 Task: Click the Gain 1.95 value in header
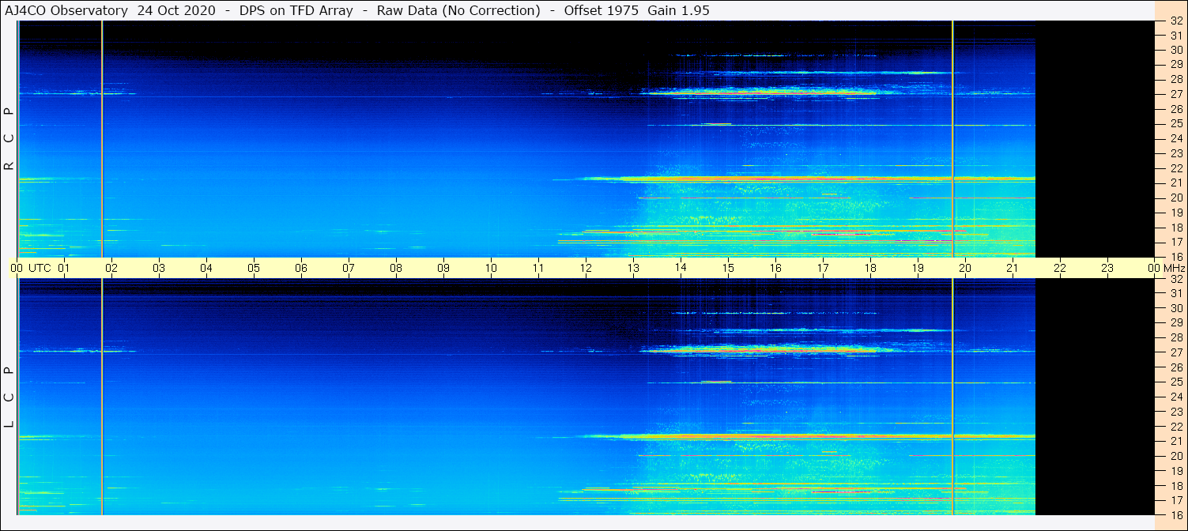(x=678, y=10)
